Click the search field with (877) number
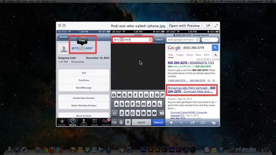 click(x=132, y=40)
